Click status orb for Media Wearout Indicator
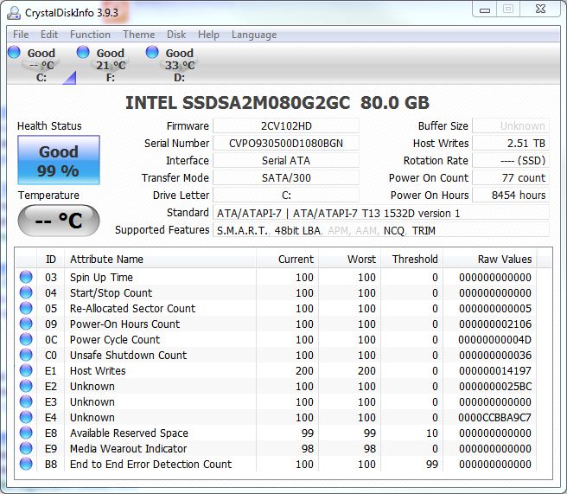The width and height of the screenshot is (567, 494). coord(26,448)
